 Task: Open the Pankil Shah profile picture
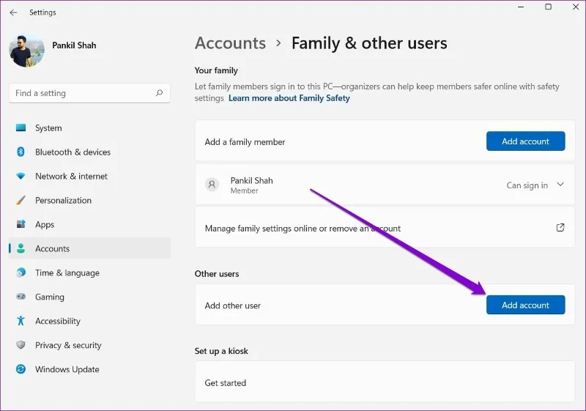coord(26,51)
